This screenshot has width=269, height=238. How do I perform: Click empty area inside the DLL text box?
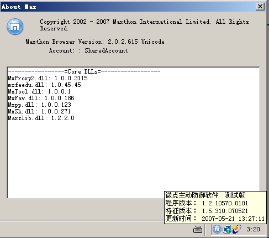click(x=110, y=157)
